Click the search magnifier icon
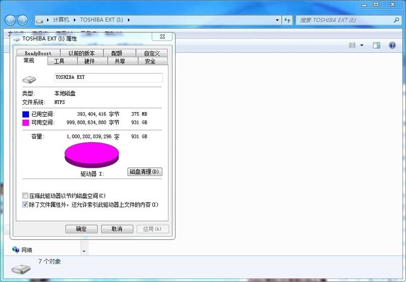 (396, 20)
